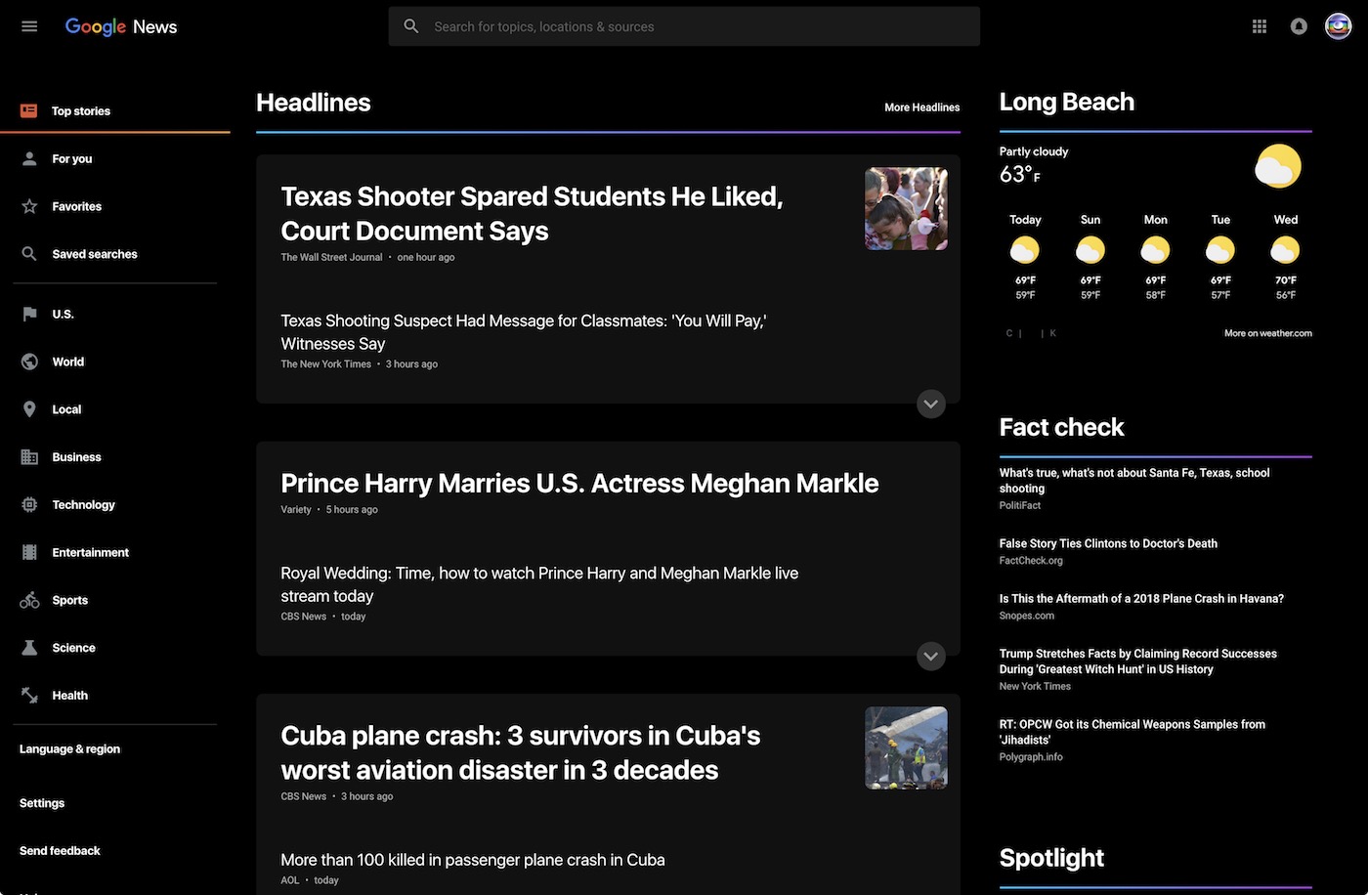Open the Snopes Havana plane crash fact check
This screenshot has width=1368, height=895.
pos(1141,598)
